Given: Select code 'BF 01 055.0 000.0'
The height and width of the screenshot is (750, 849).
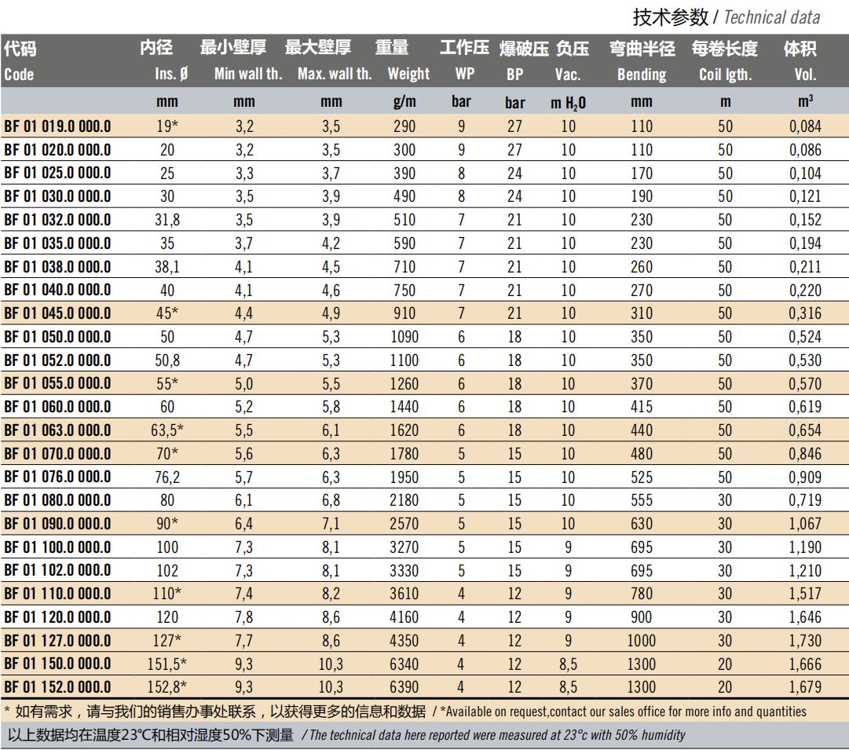Looking at the screenshot, I should pyautogui.click(x=57, y=383).
